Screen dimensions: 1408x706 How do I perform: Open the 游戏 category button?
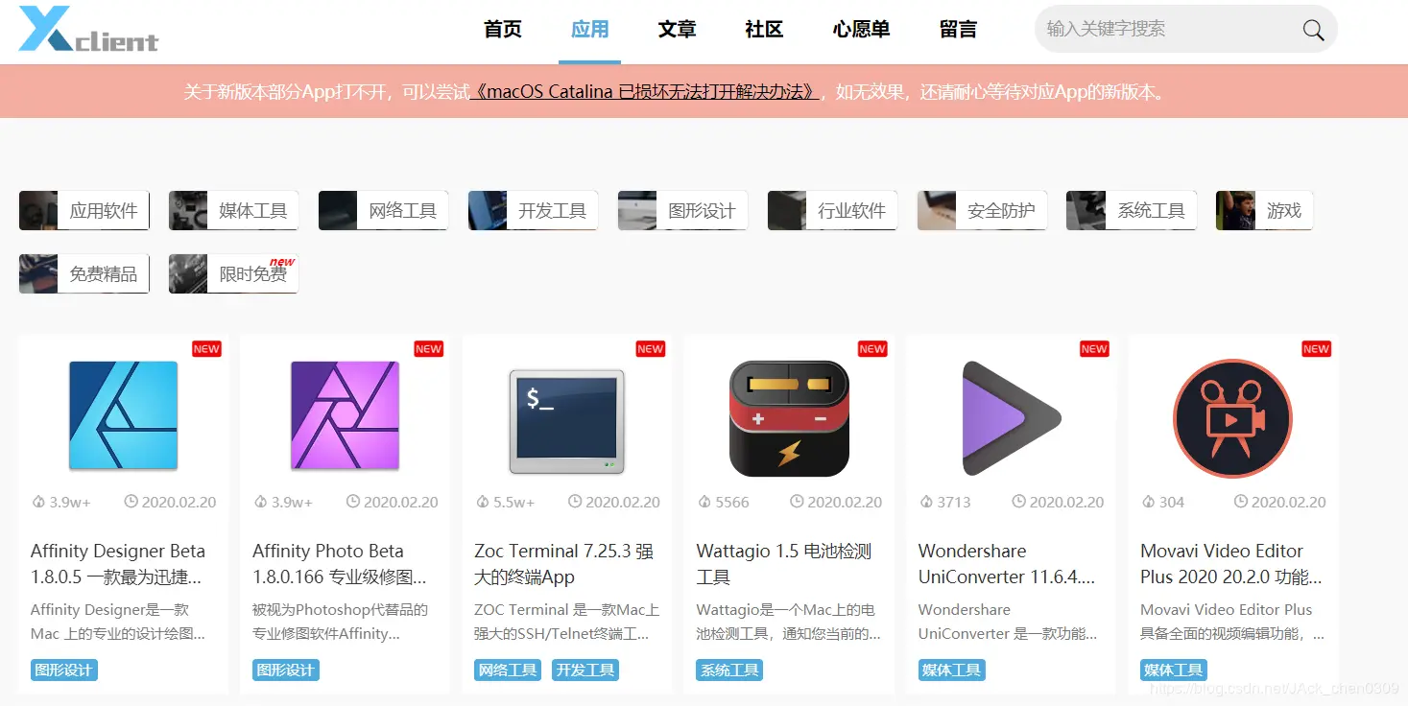click(1264, 210)
